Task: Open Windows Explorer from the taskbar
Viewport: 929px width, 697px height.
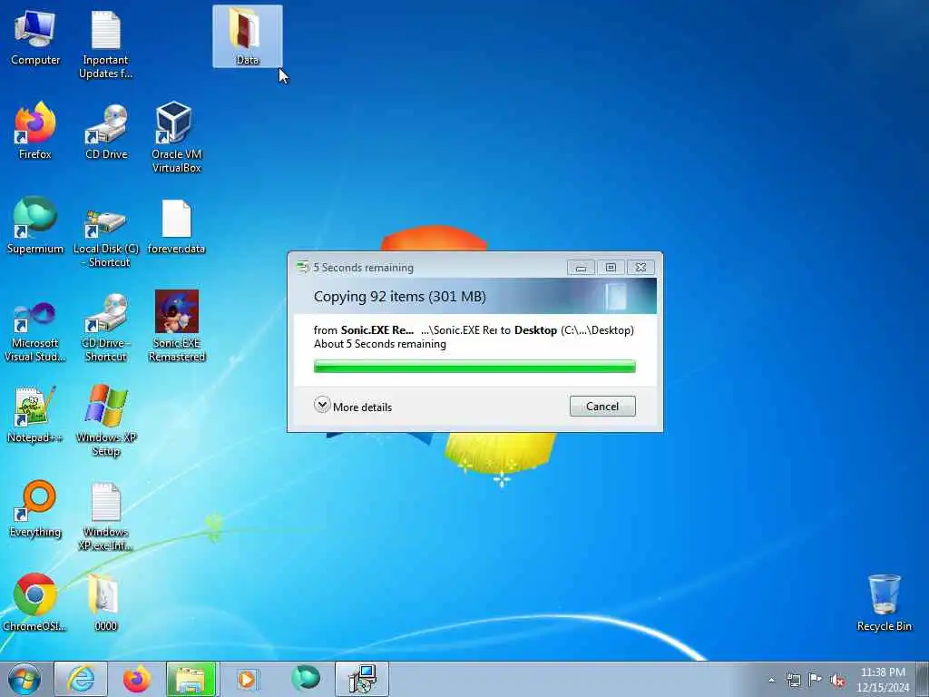Action: pyautogui.click(x=191, y=679)
